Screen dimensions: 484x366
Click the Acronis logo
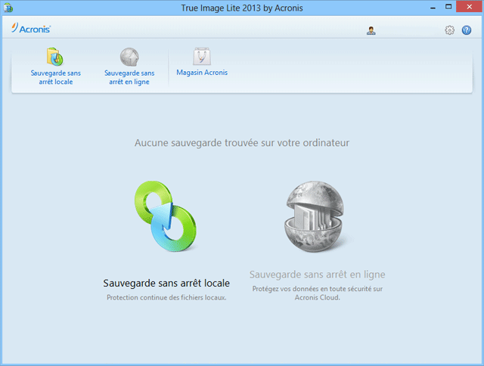[x=31, y=30]
